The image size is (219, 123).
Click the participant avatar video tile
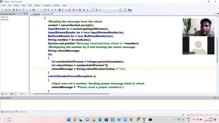click(x=198, y=45)
